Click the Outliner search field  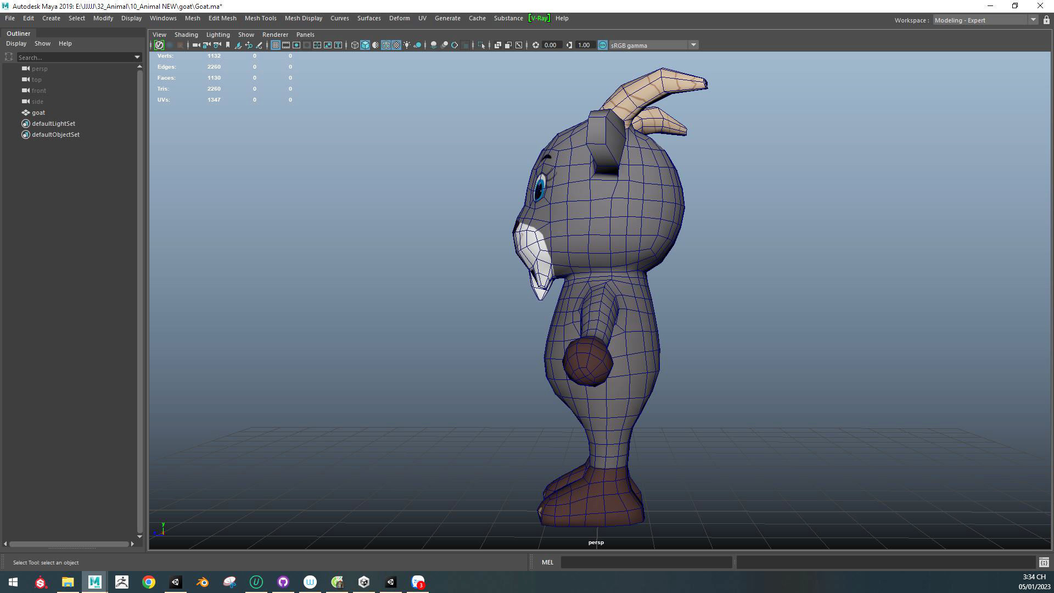(75, 57)
